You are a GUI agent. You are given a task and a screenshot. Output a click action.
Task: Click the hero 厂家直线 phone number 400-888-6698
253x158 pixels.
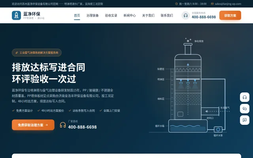pyautogui.click(x=82, y=127)
